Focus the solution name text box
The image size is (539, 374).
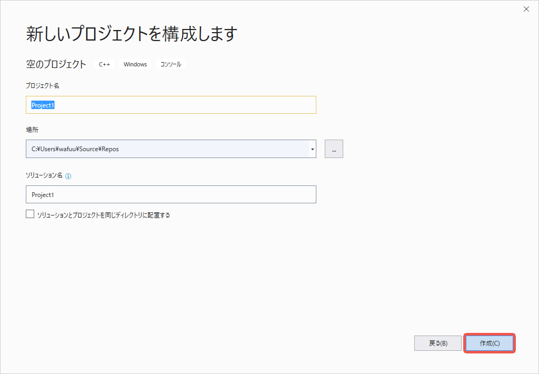point(171,194)
